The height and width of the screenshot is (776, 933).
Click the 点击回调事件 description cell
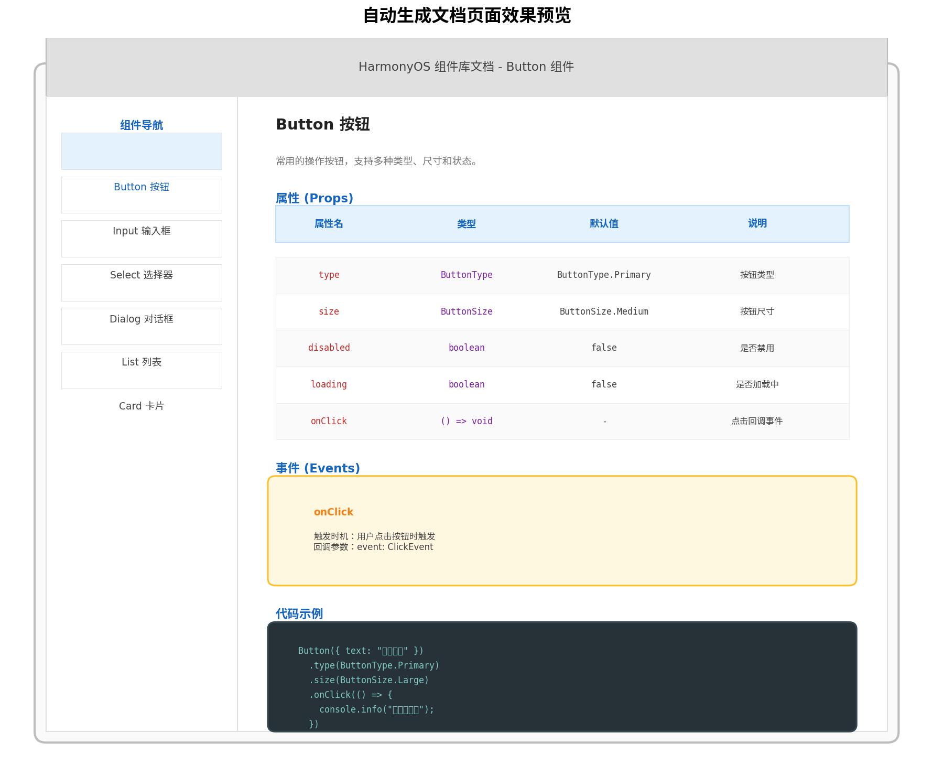(757, 422)
